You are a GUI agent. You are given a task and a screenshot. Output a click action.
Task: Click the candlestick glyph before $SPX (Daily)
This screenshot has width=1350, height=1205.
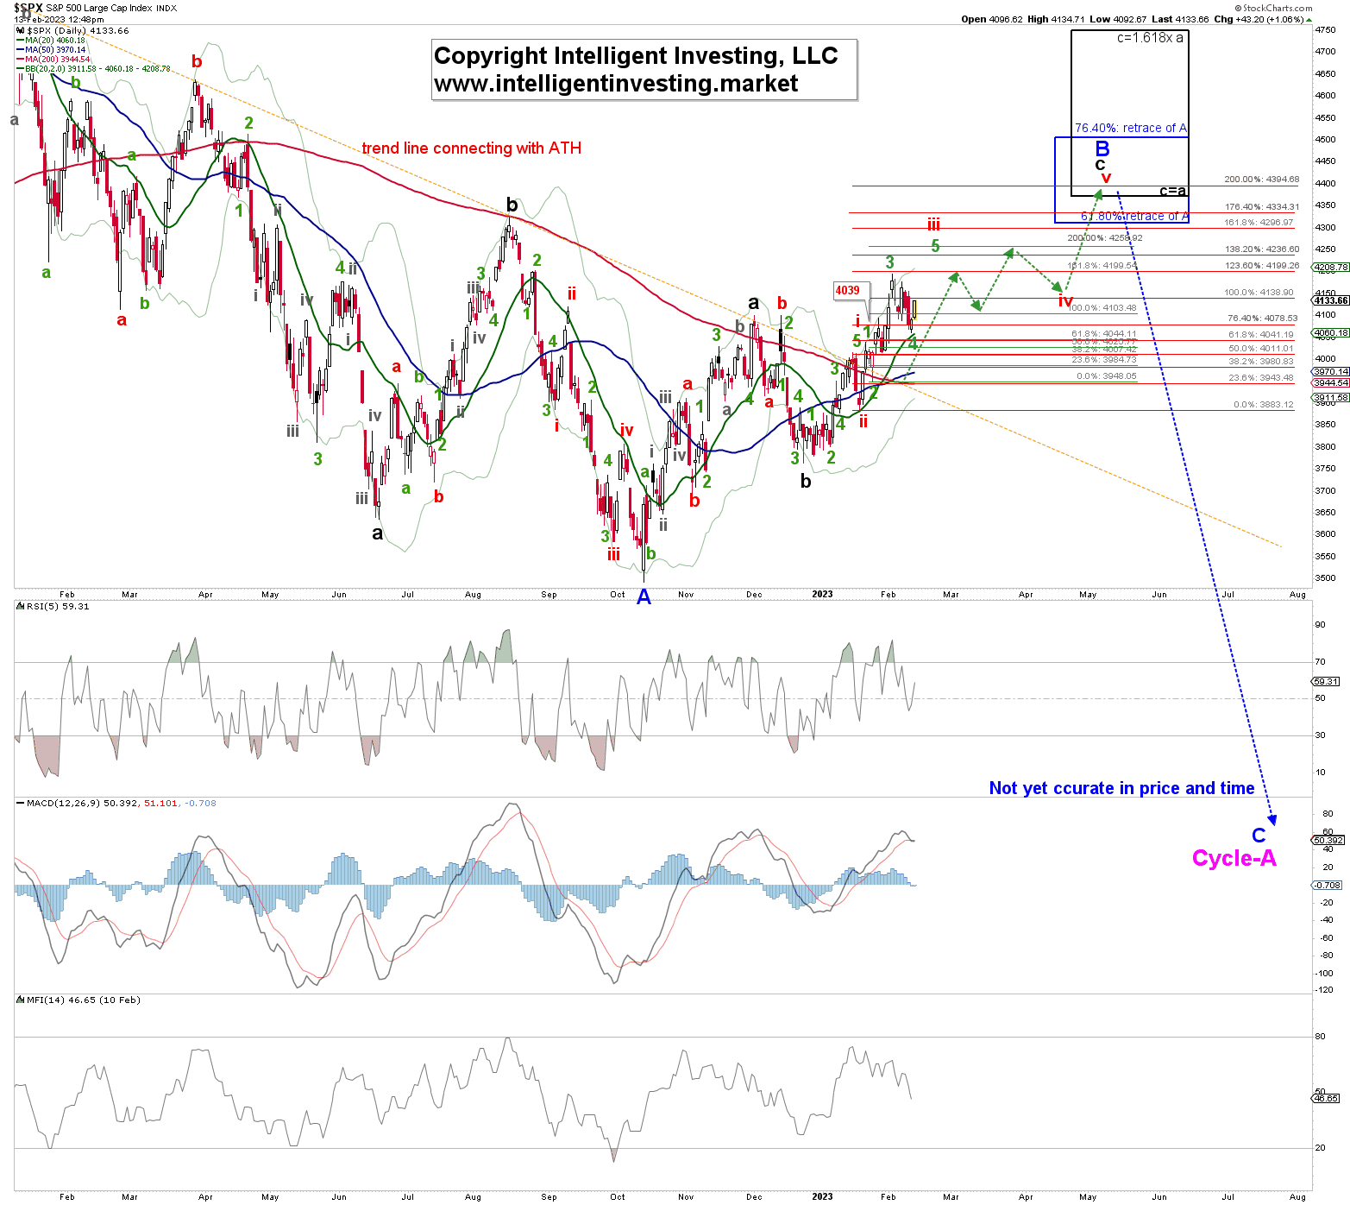coord(21,30)
